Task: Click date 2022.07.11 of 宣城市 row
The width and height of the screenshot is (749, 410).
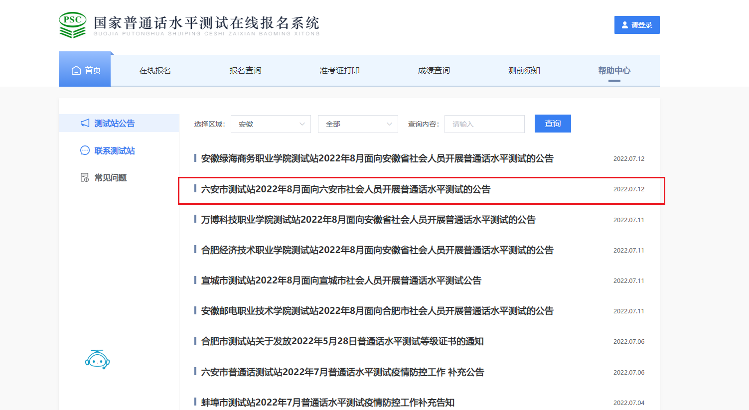Action: pos(629,280)
